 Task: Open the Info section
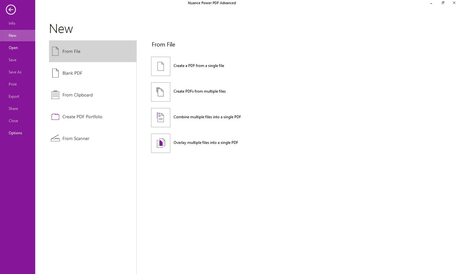12,23
